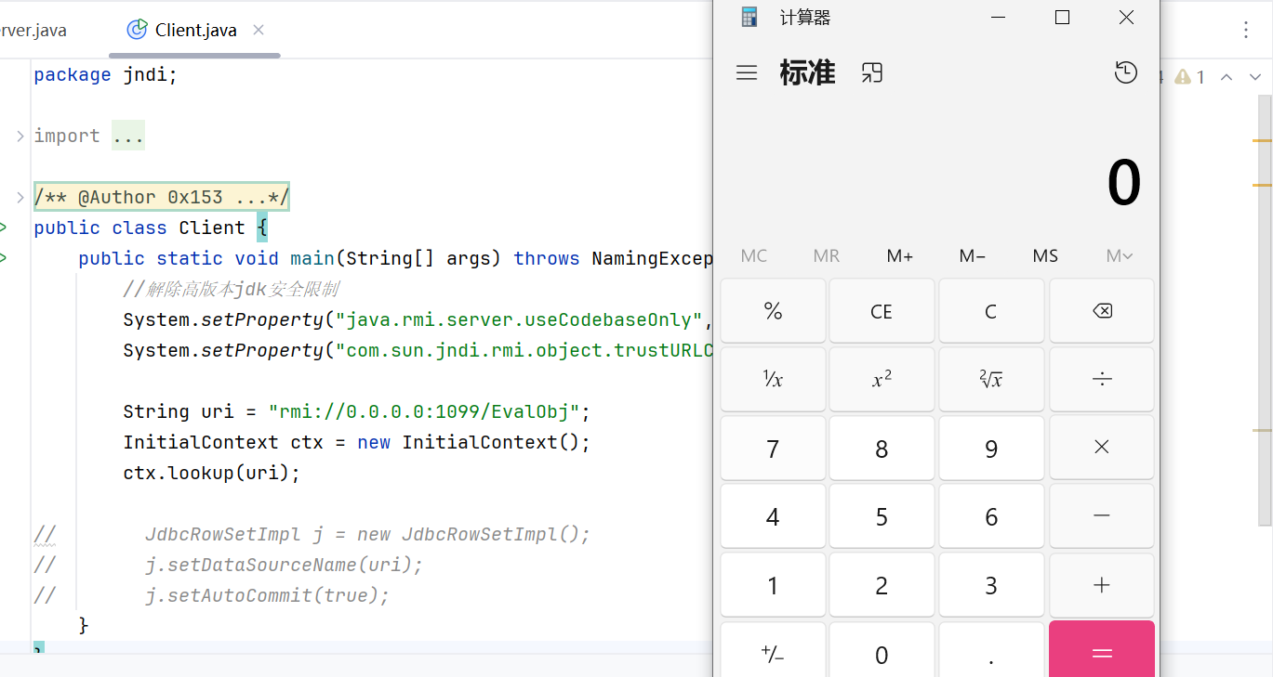This screenshot has height=677, width=1273.
Task: Expand the folded @Author javadoc comment
Action: (x=20, y=197)
